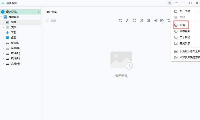200x120 pixels.
Task: Close the 迅读看图 window
Action: pos(197,3)
